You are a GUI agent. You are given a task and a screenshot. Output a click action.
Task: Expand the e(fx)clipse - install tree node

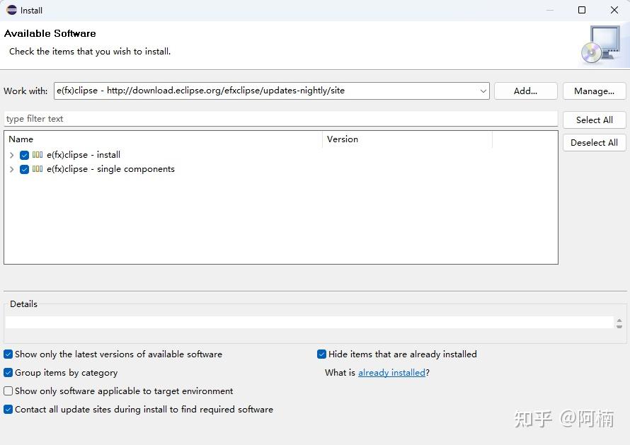12,155
